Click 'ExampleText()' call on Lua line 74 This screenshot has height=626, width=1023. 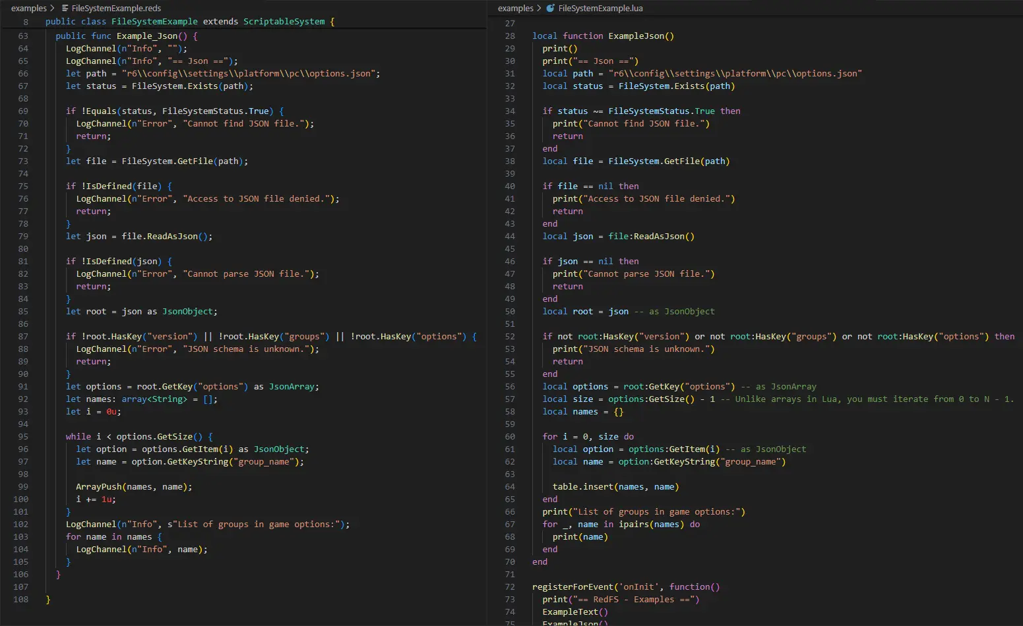[x=576, y=612]
